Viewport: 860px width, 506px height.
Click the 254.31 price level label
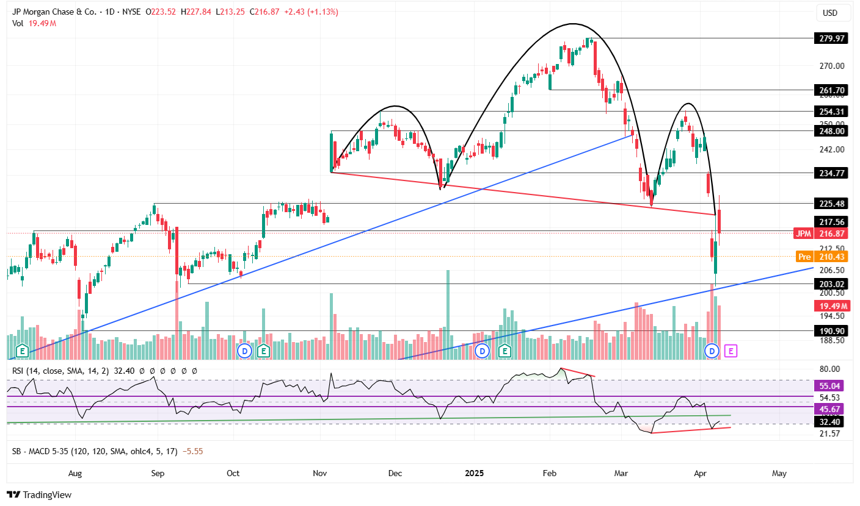(831, 111)
